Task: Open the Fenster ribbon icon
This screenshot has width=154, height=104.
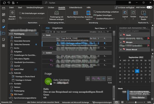Action: (133, 12)
